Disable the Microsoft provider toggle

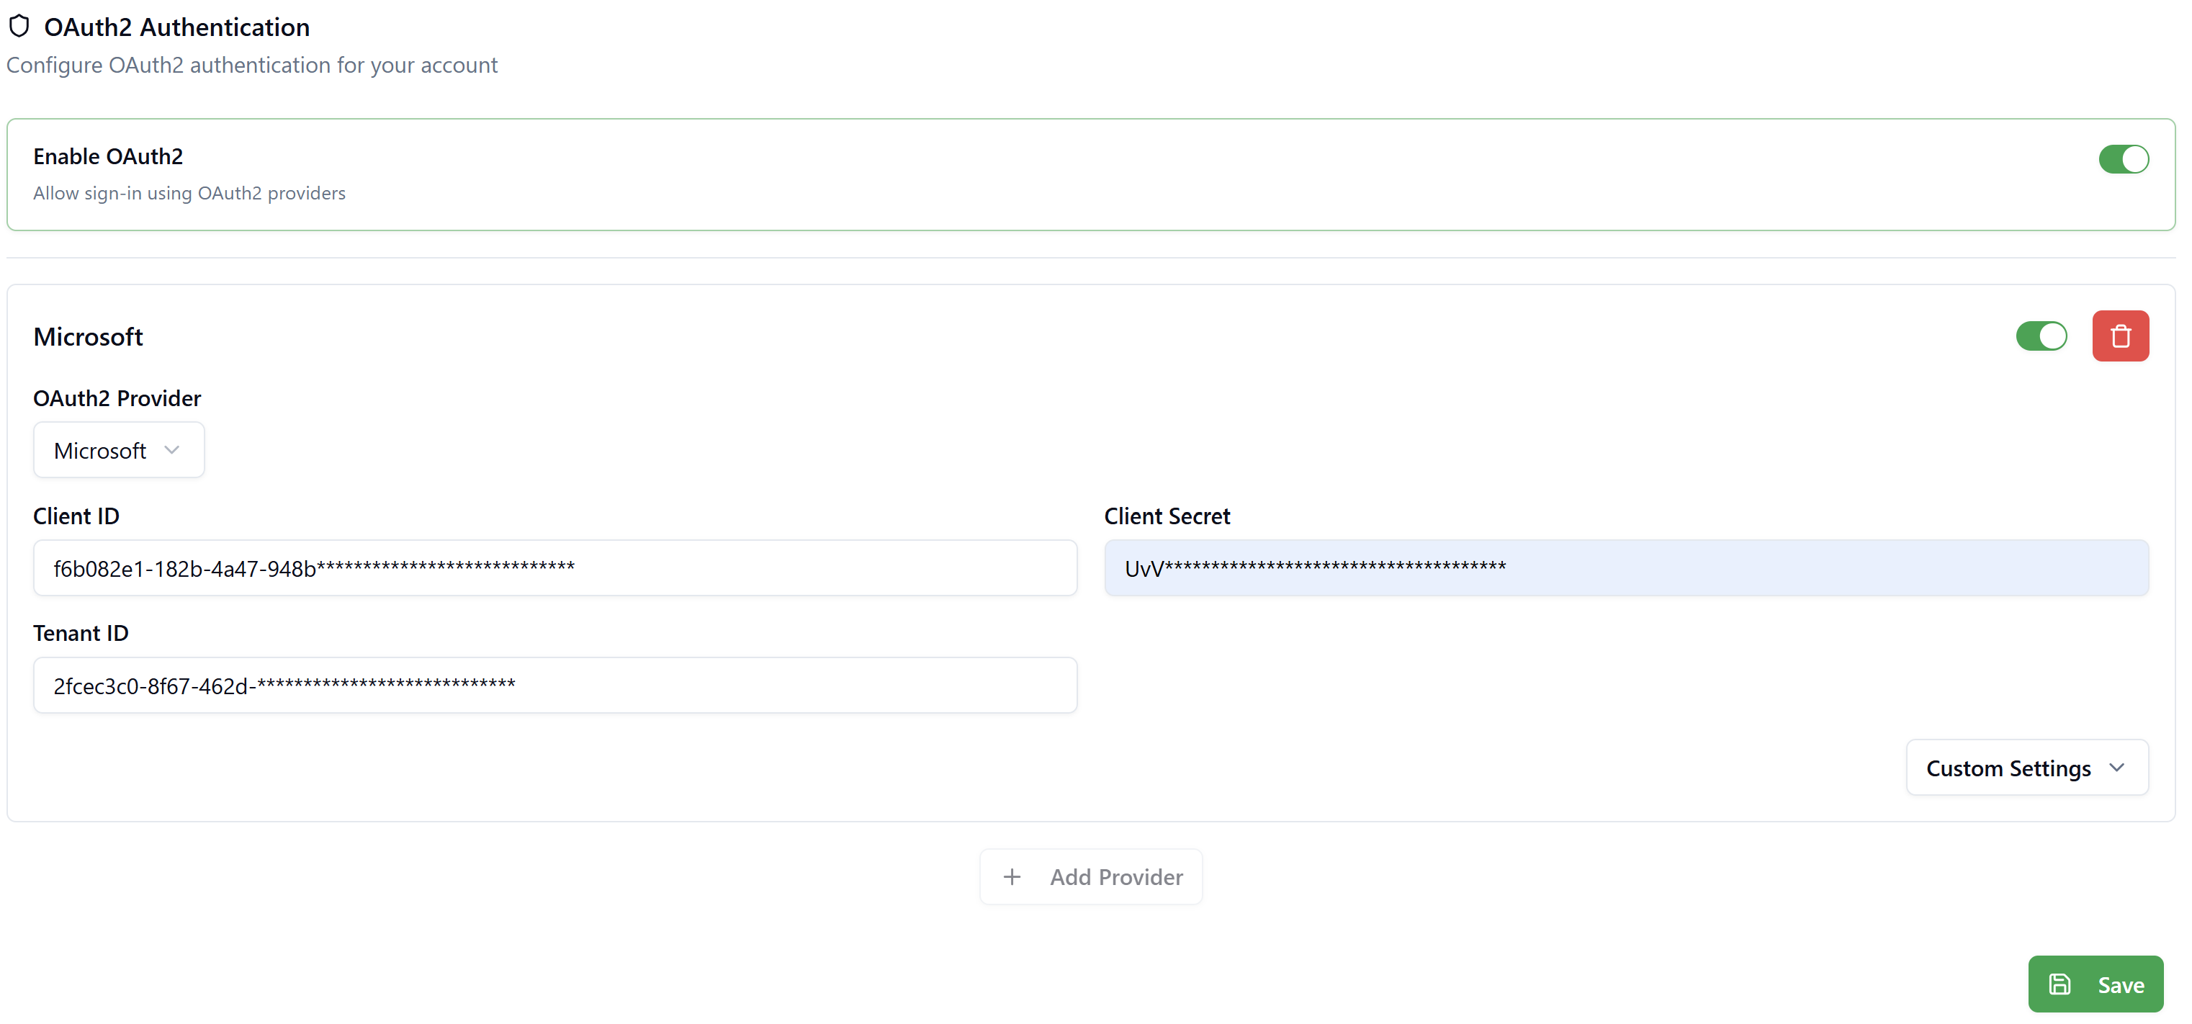(2041, 336)
